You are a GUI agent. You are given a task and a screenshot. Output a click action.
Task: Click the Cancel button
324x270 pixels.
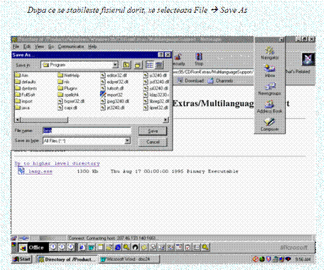pos(153,142)
